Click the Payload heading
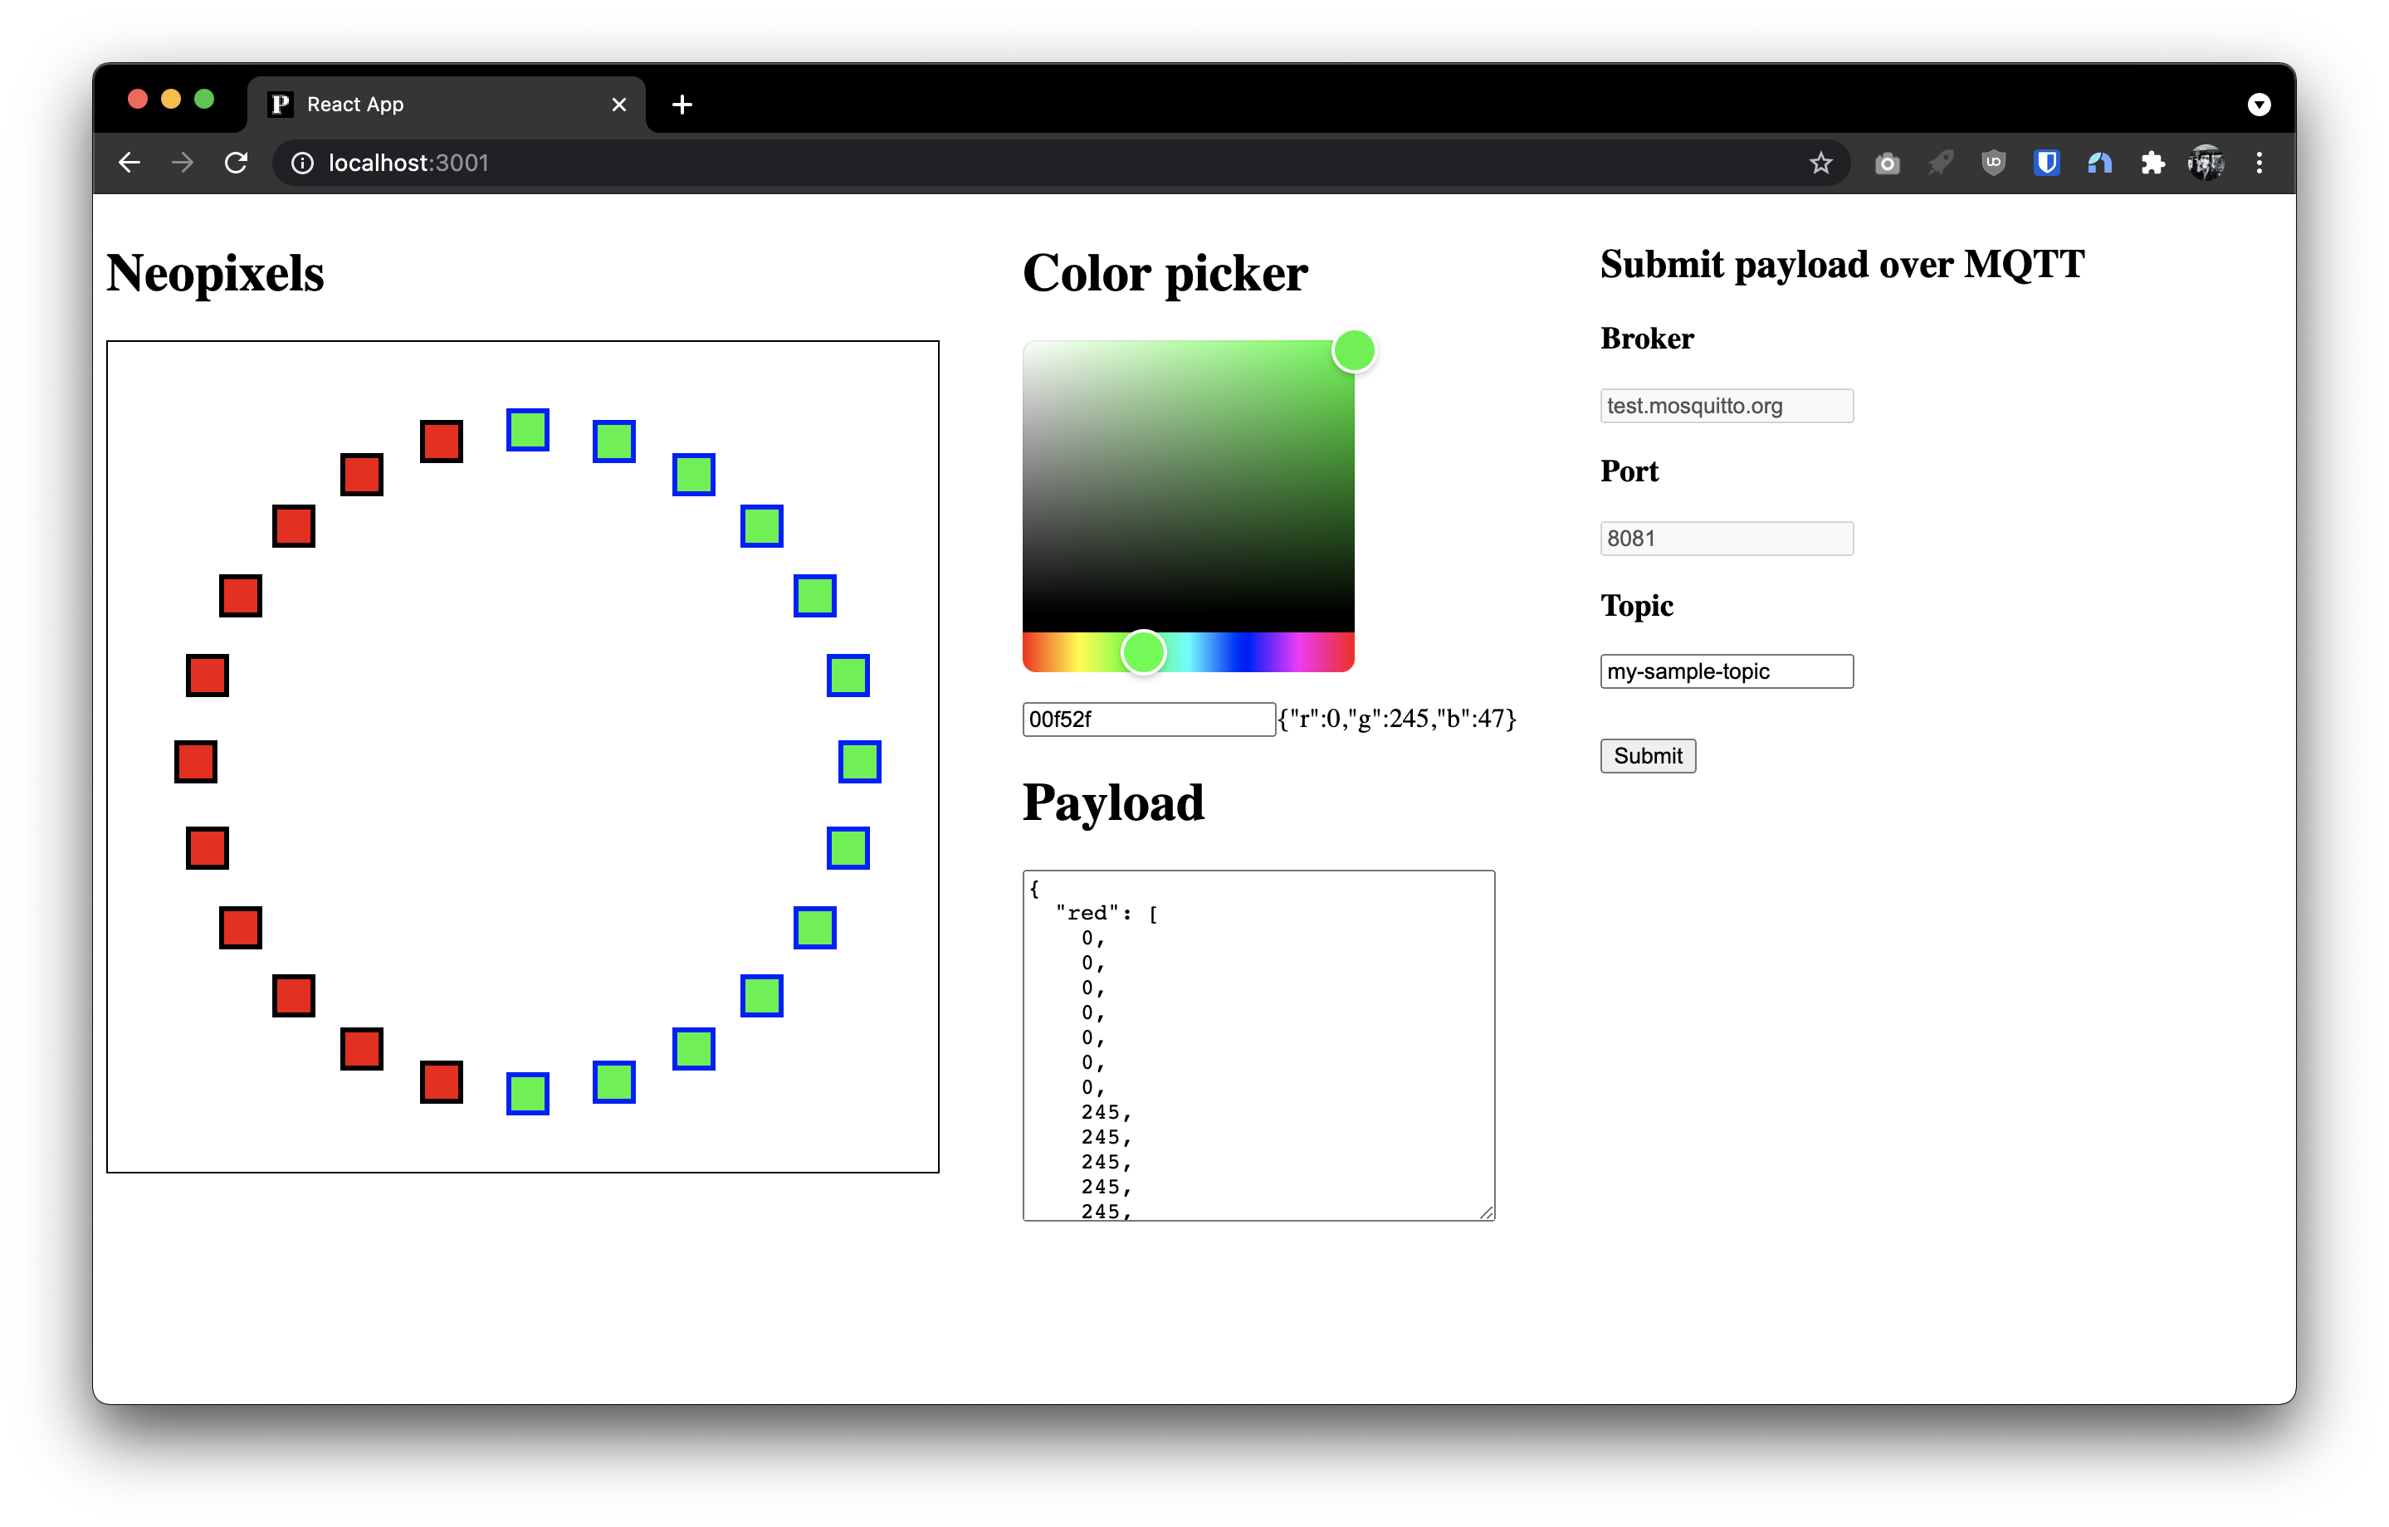 click(x=1113, y=803)
